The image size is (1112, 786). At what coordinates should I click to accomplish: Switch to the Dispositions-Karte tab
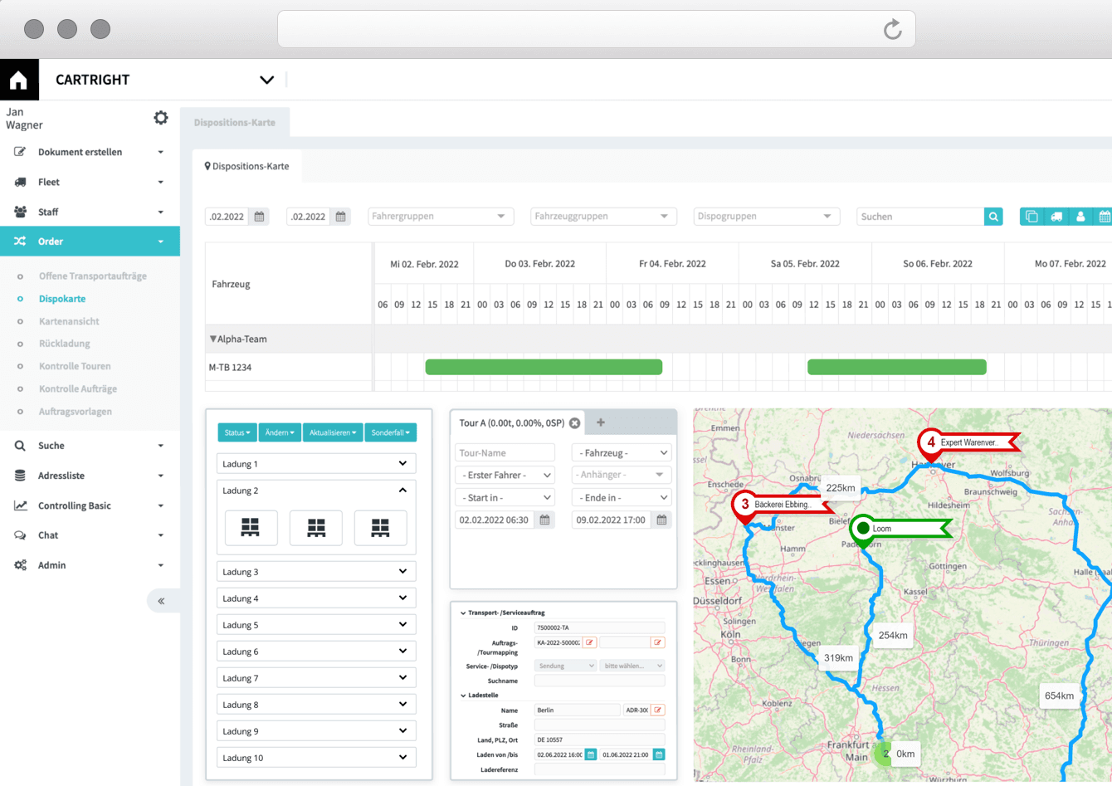point(247,167)
